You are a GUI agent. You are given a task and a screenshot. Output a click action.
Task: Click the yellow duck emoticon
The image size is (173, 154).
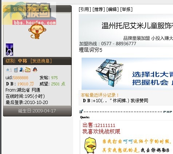[x=90, y=145]
